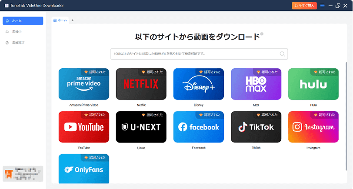Restore down the TuneFab window

(x=338, y=6)
